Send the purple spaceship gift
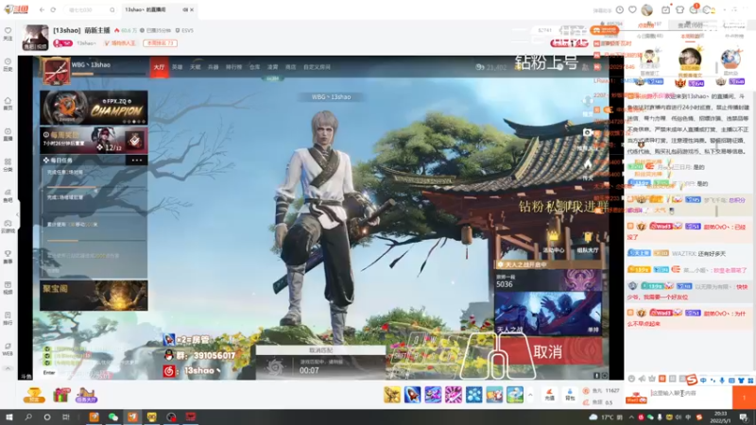756x425 pixels. tap(433, 395)
